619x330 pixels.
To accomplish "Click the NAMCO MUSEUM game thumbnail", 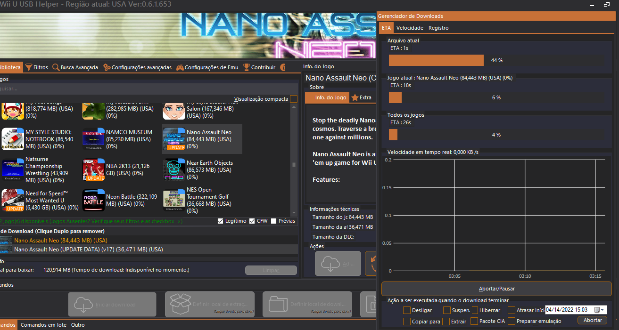I will (93, 139).
